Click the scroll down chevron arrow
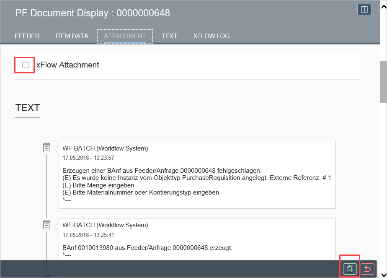Screen dimensions: 387x278 pyautogui.click(x=383, y=274)
